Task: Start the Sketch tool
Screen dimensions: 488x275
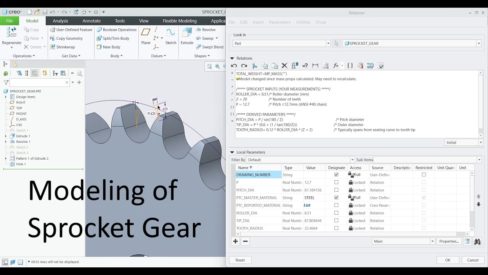Action: [x=171, y=36]
